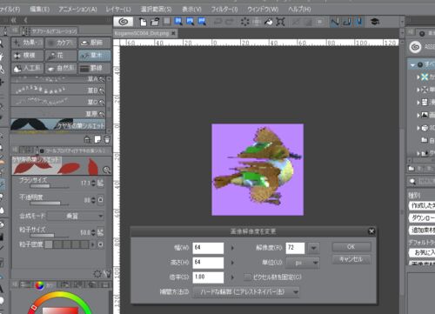Toggle the Snap to special ruler icon
Image resolution: width=435 pixels, height=314 pixels.
(x=347, y=22)
